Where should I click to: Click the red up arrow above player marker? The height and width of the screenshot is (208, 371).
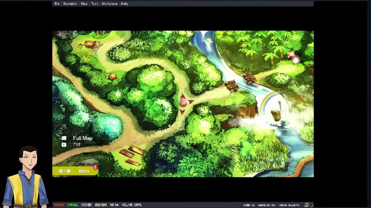point(183,95)
